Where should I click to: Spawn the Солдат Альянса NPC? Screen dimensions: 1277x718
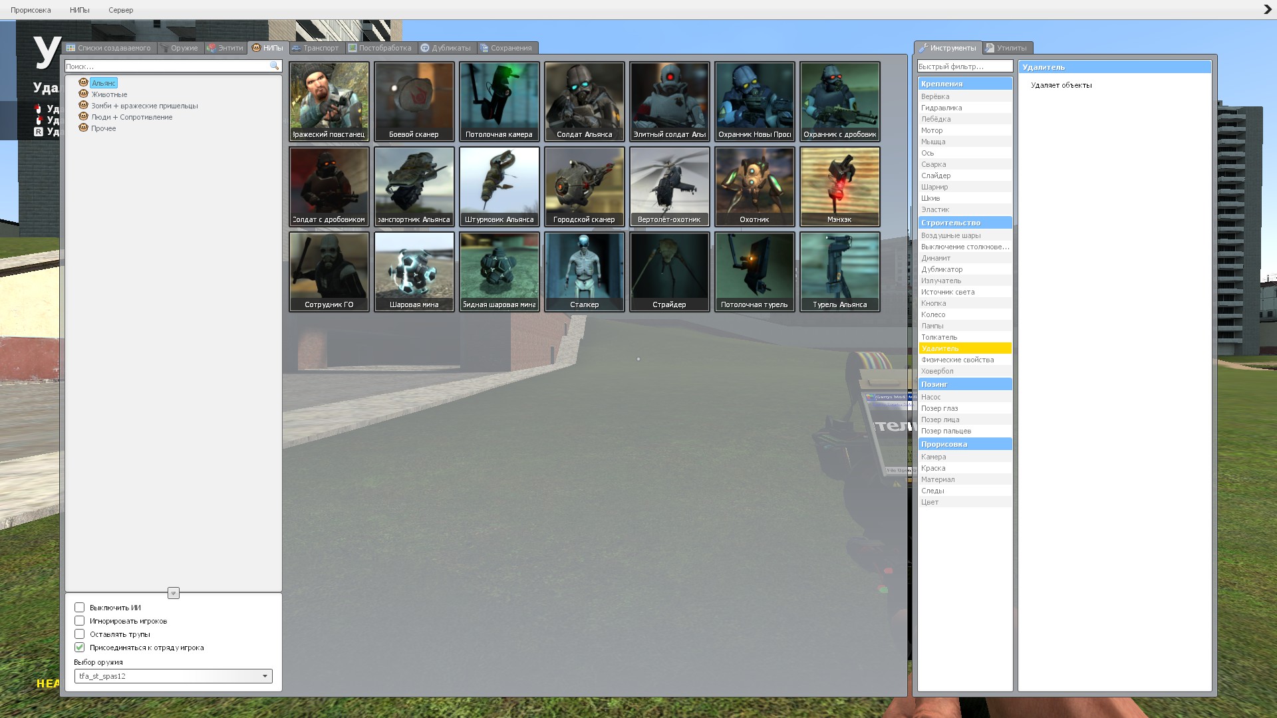(x=584, y=102)
